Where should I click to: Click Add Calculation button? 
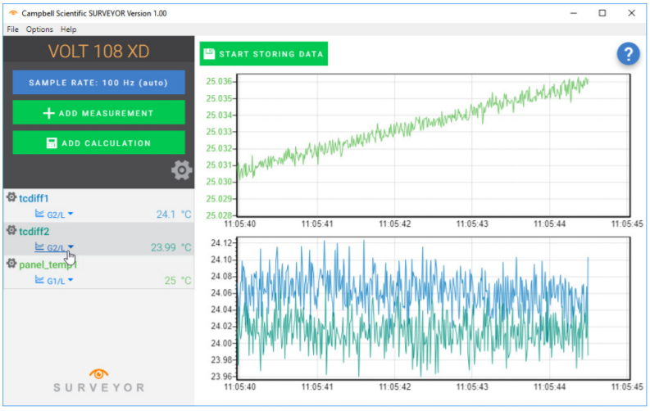(98, 142)
